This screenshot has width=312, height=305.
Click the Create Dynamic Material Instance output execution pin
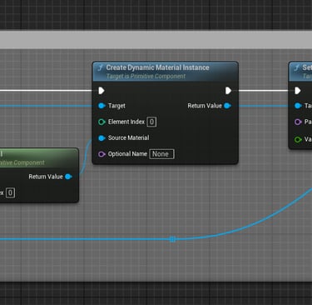click(228, 91)
